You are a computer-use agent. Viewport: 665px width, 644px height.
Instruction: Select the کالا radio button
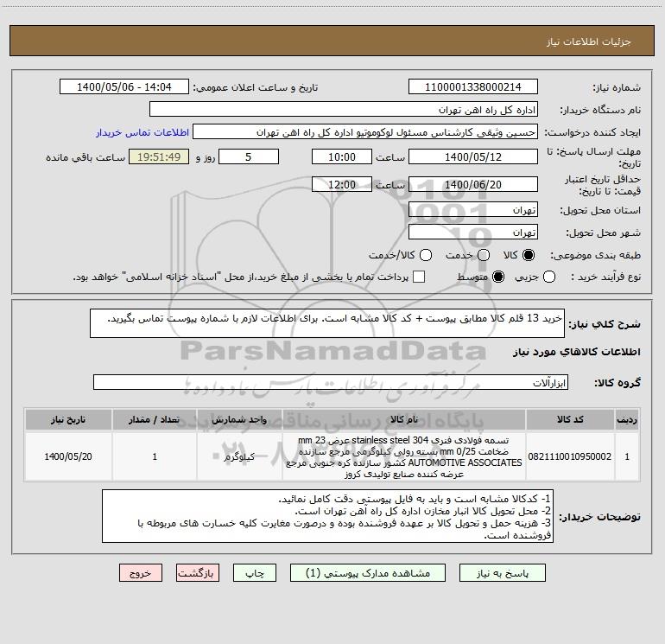click(x=529, y=255)
